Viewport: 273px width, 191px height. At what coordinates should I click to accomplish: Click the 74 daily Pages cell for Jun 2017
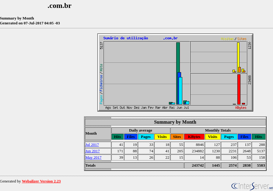coord(146,151)
